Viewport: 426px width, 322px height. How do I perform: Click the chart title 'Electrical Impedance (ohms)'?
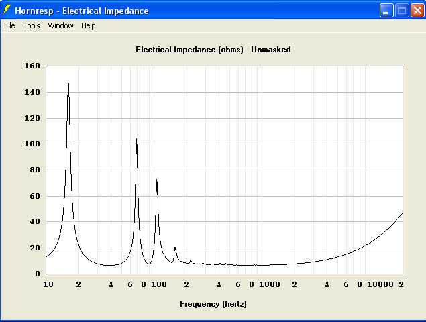click(x=189, y=50)
